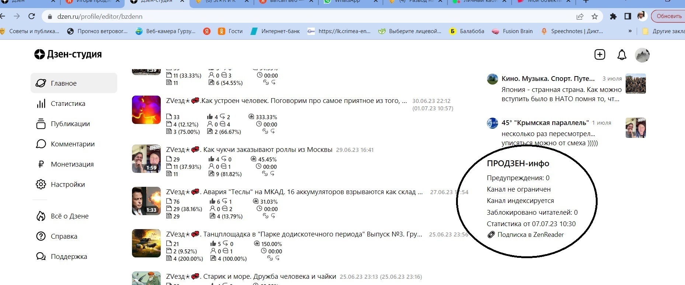Open Настройки from the sidebar
685x285 pixels.
coord(68,185)
